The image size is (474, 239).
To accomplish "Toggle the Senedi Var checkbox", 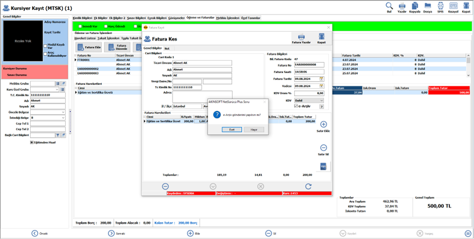I will coord(80,26).
